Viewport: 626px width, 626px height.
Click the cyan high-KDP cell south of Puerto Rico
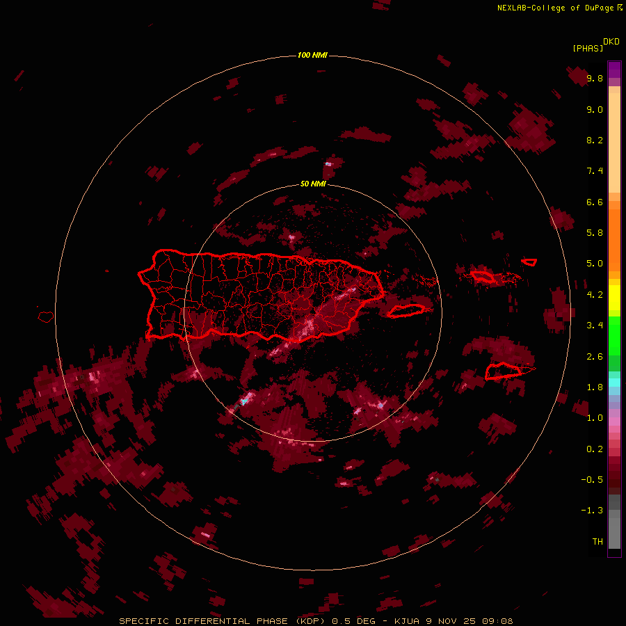click(x=244, y=401)
